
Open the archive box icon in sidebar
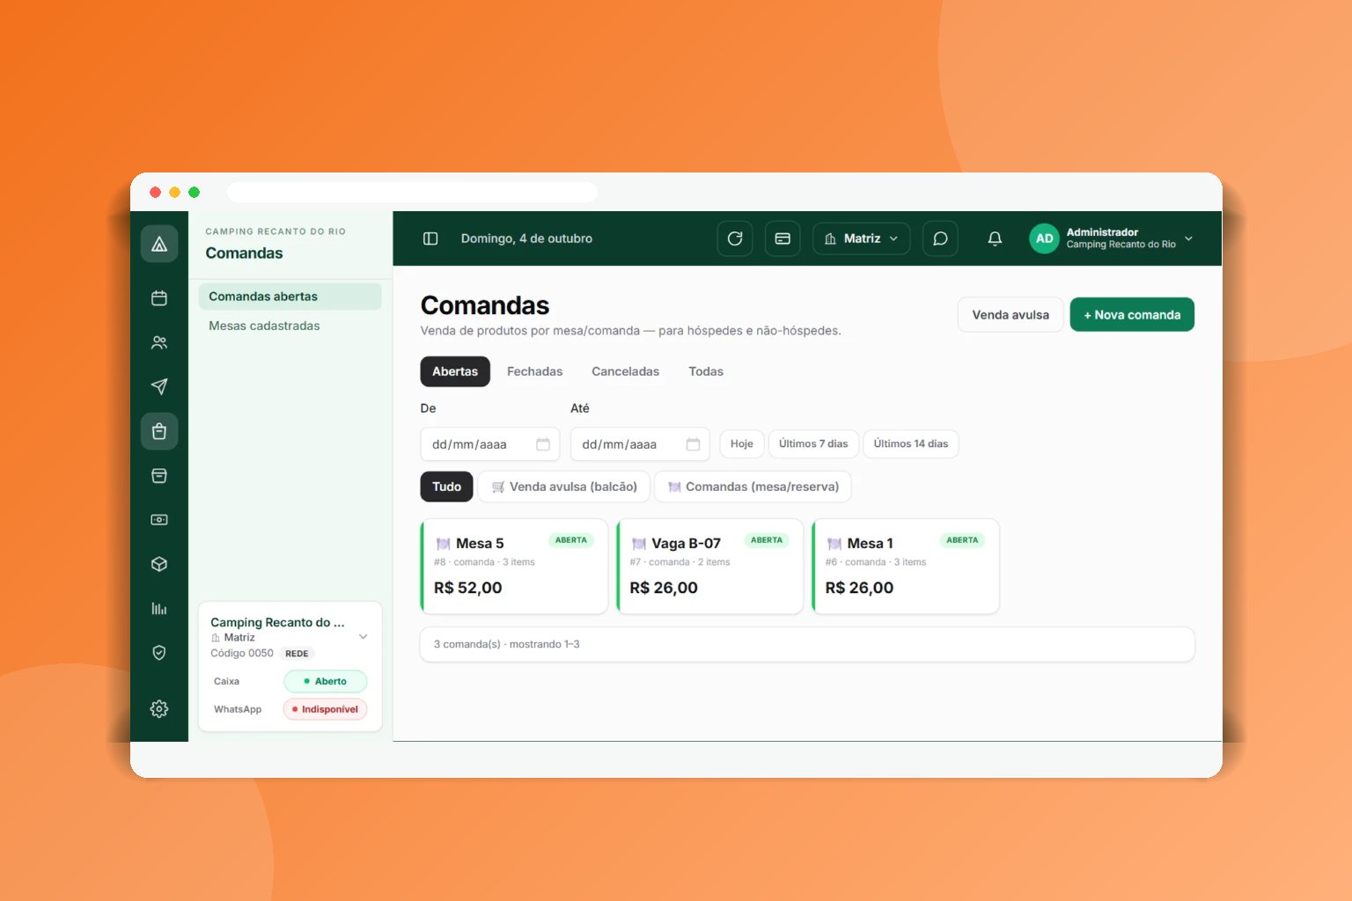point(159,475)
